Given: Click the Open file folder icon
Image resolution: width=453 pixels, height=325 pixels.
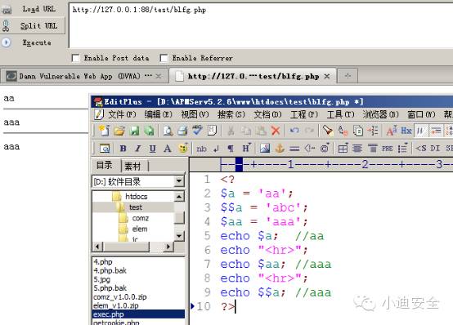Looking at the screenshot, I should (119, 131).
